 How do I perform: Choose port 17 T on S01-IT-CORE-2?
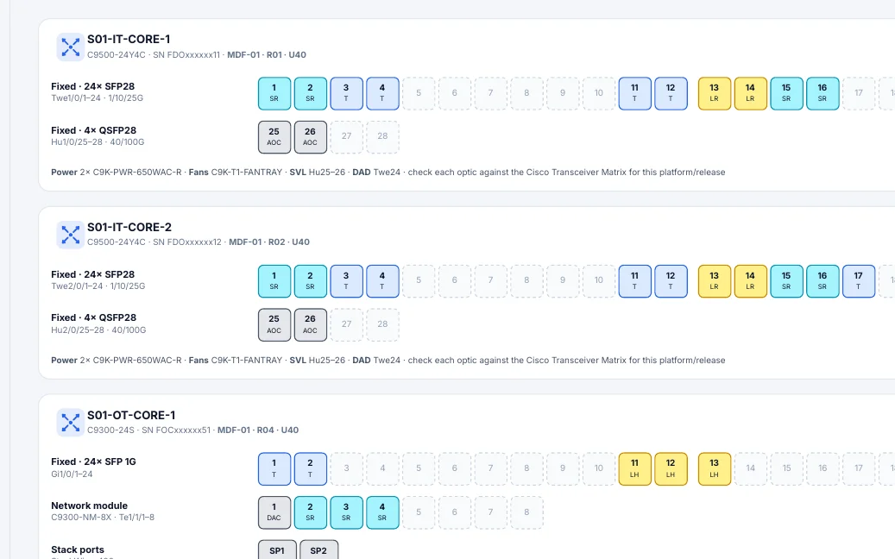(x=859, y=281)
